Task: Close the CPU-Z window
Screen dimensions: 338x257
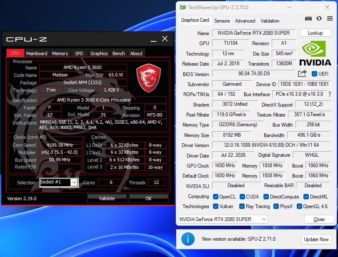Action: (165, 39)
